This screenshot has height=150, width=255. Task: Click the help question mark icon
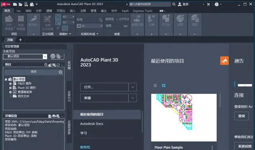click(216, 4)
